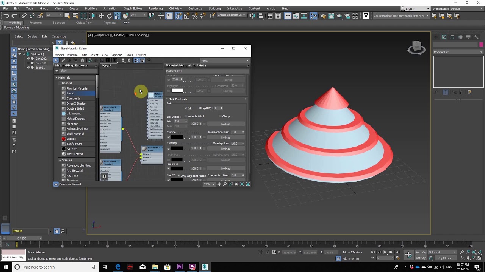Enable the Clamp checkbox
Screen dimensions: 485x272
point(221,116)
